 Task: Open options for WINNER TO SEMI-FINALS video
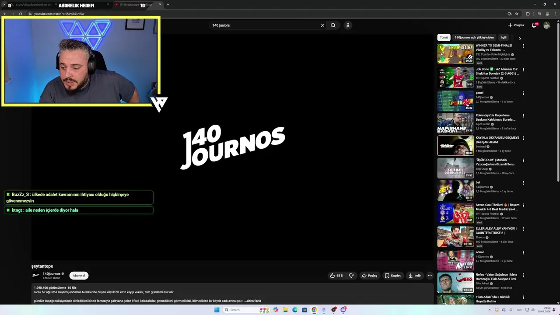(523, 46)
